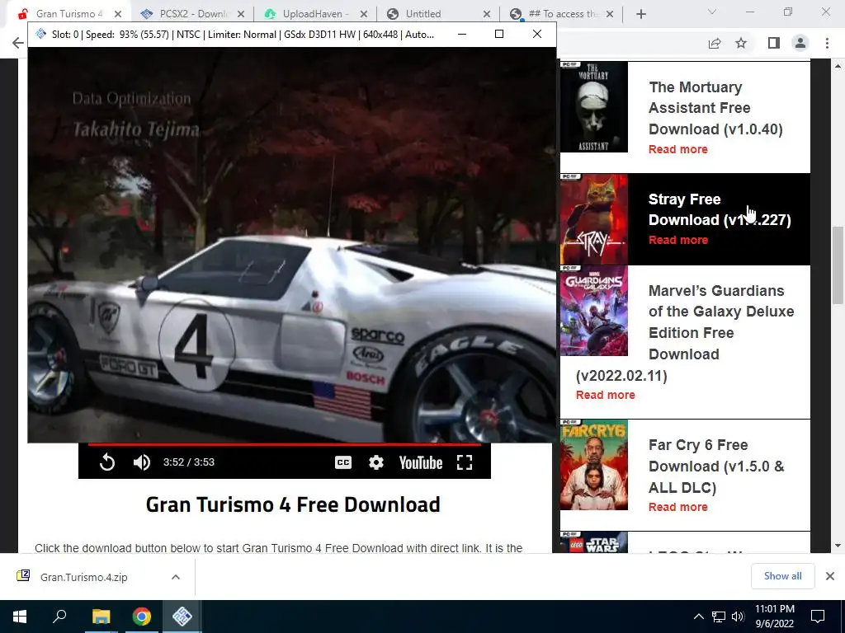Go back in browser history
The width and height of the screenshot is (845, 633).
pyautogui.click(x=18, y=43)
